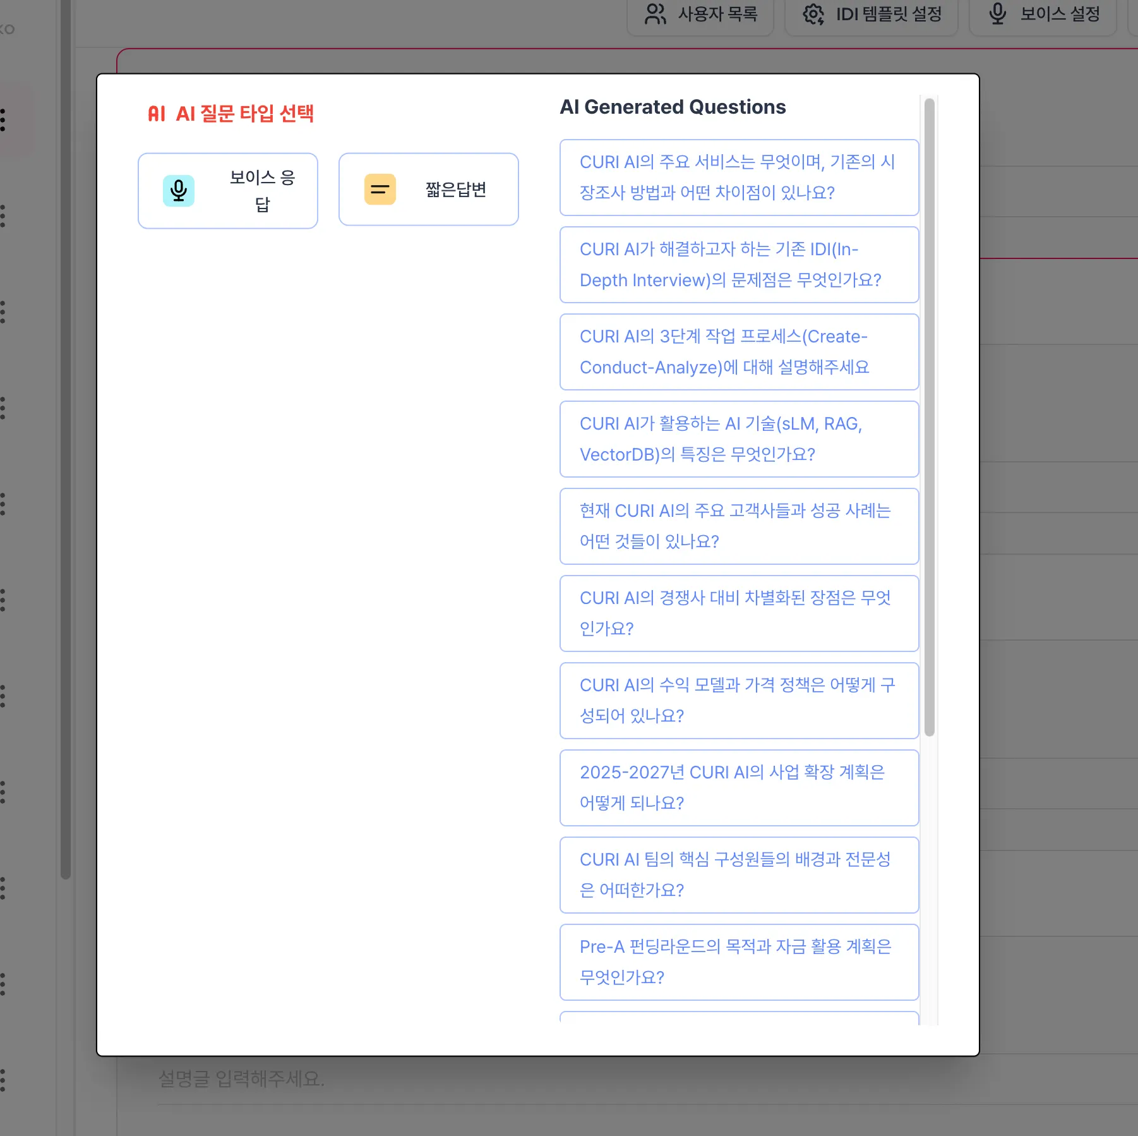Choose question about Pre-A 펀딩라운드 목적
This screenshot has width=1138, height=1136.
pyautogui.click(x=739, y=962)
